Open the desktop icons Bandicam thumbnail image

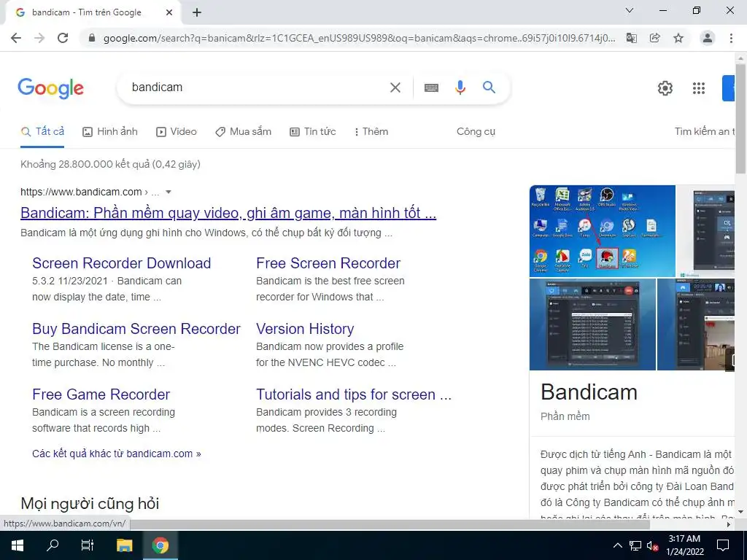point(602,231)
